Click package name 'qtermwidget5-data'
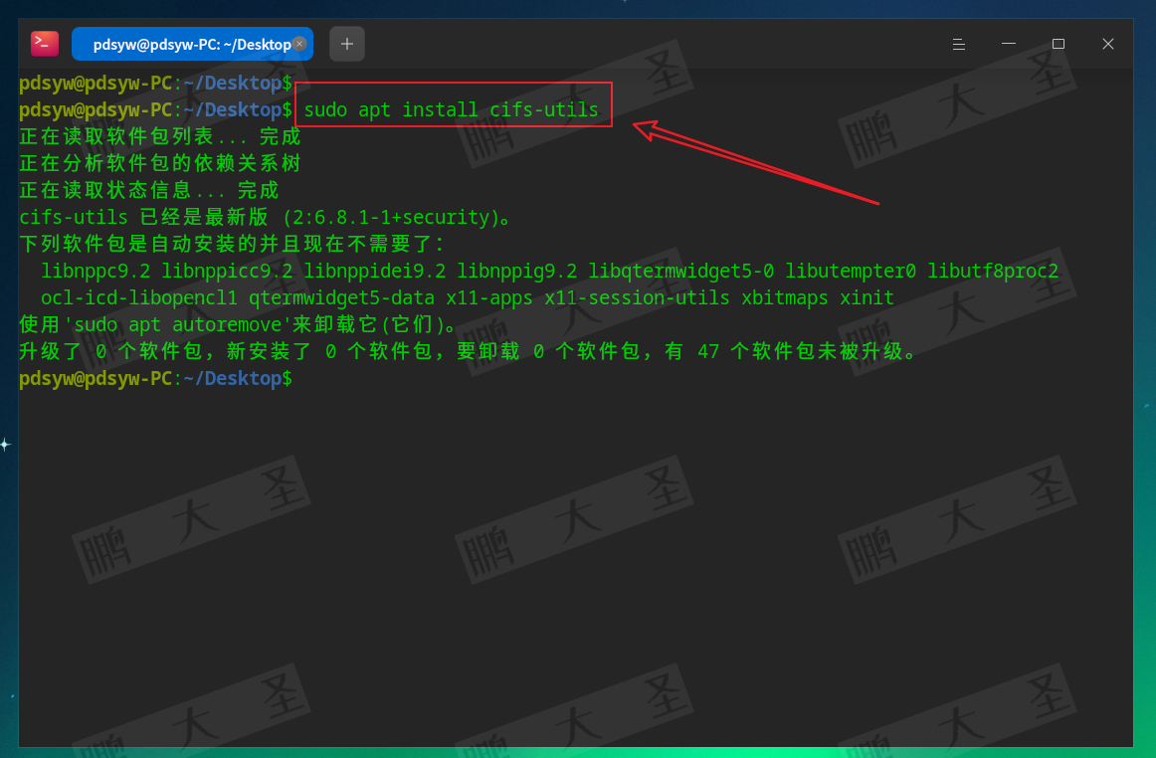The image size is (1156, 758). coord(341,297)
